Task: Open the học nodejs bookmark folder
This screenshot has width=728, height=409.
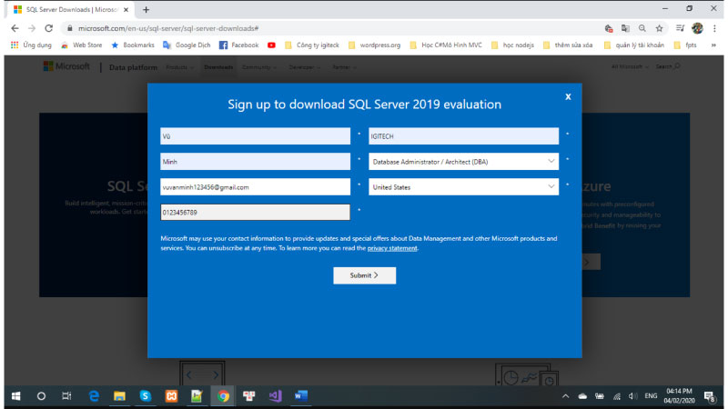Action: 512,45
